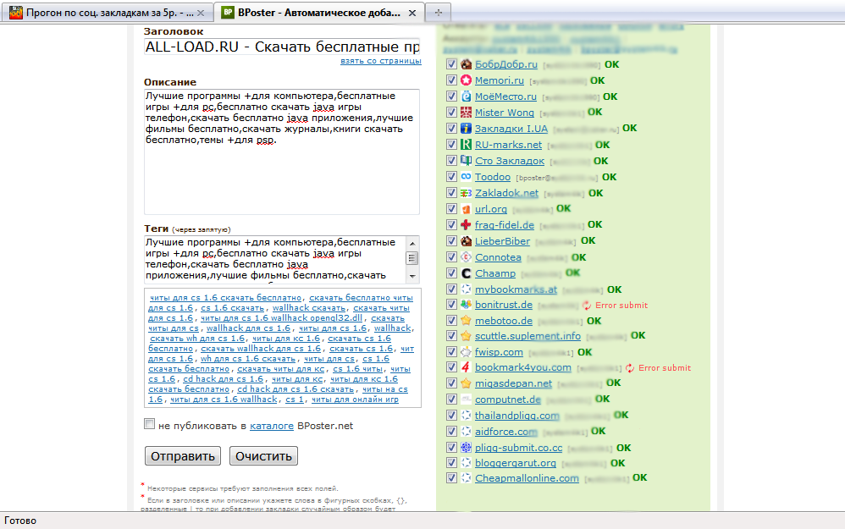This screenshot has width=845, height=529.
Task: Click the Toodoo infinity icon
Action: coord(467,177)
